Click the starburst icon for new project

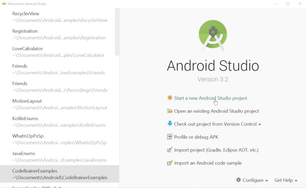pos(170,97)
